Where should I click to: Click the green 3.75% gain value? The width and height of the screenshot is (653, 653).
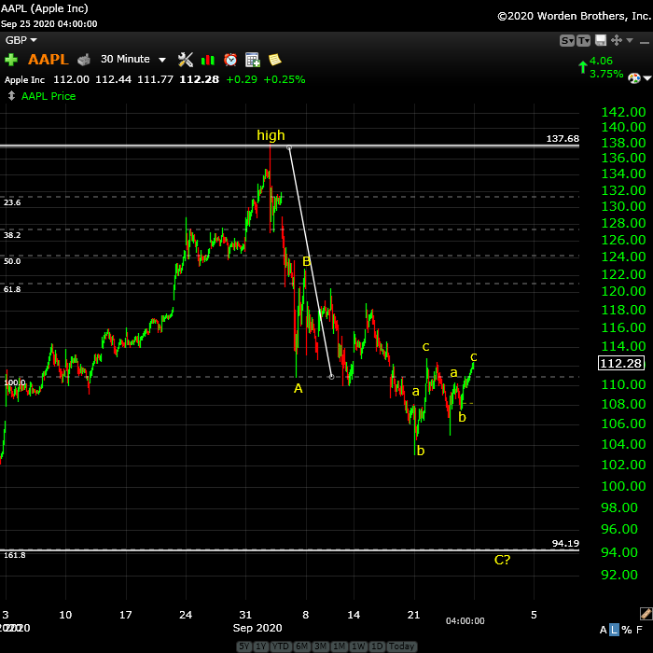click(x=606, y=74)
